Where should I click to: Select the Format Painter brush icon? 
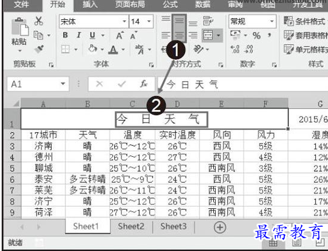[x=39, y=49]
